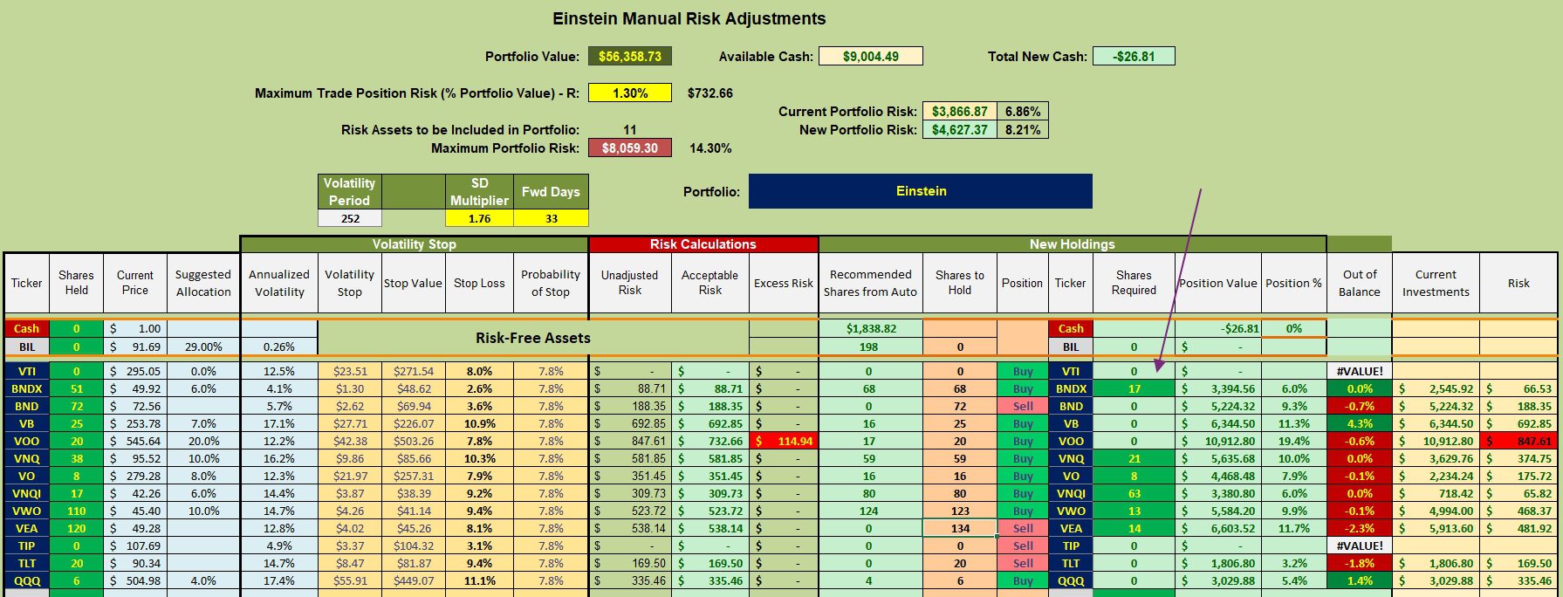Select the Probability of Stop column header

(551, 283)
